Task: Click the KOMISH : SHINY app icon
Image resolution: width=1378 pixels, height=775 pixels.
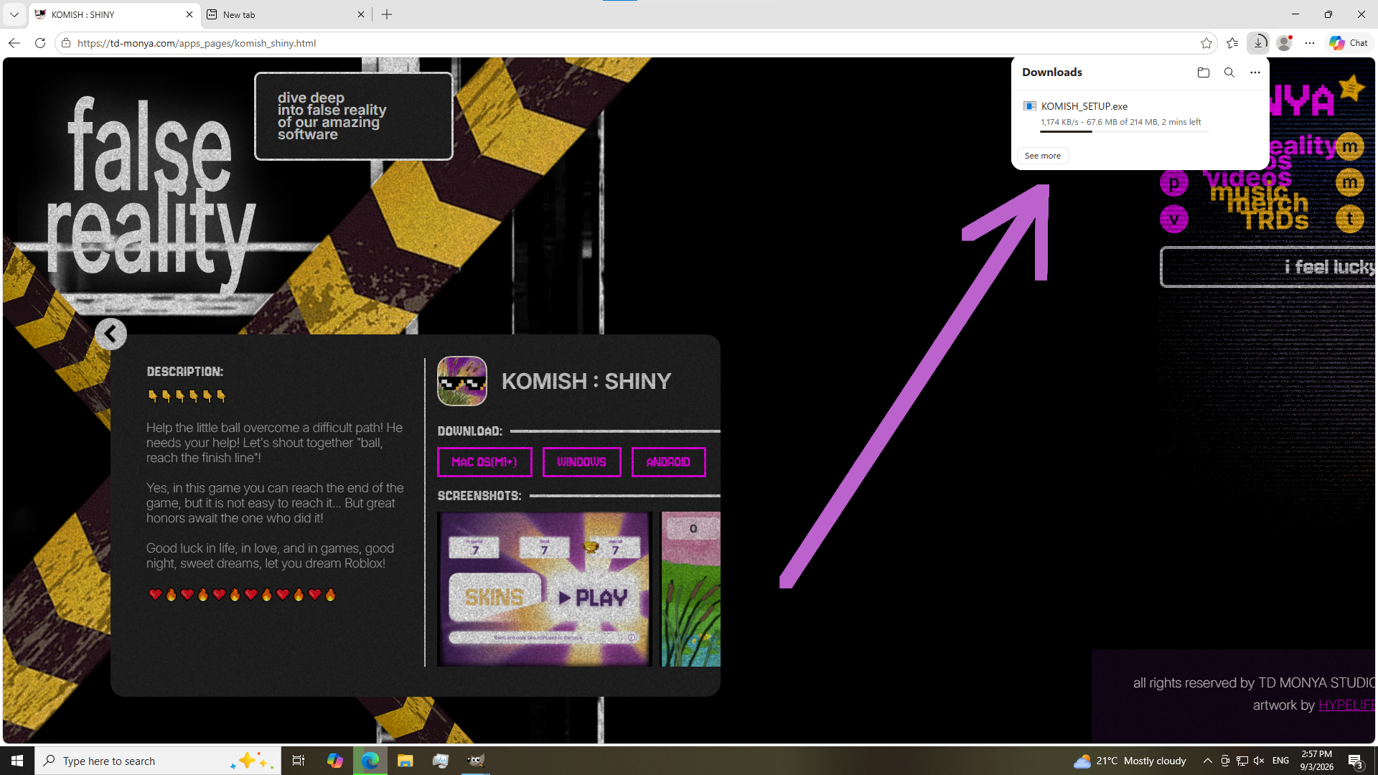Action: click(x=462, y=381)
